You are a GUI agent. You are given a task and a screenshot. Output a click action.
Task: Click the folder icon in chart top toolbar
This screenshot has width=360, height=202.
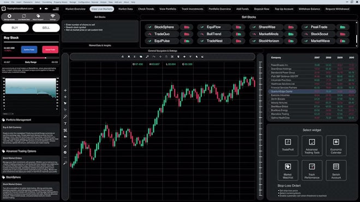pos(141,57)
